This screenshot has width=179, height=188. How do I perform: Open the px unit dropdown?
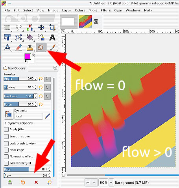click(91, 182)
